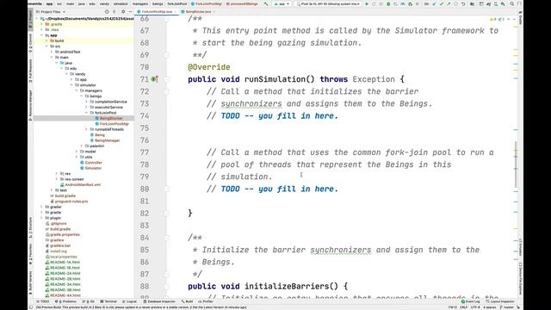Open the Pull Requests side tab
Screen dimensions: 551x310
(x=31, y=71)
